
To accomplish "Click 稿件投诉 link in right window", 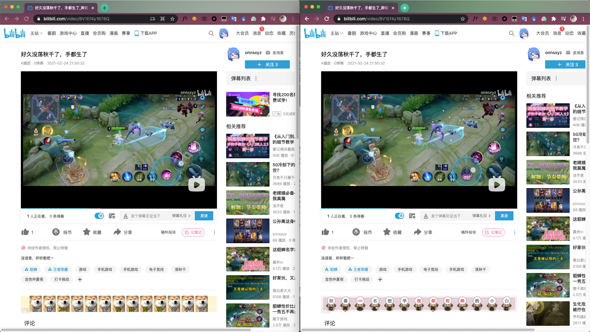I will pos(469,232).
